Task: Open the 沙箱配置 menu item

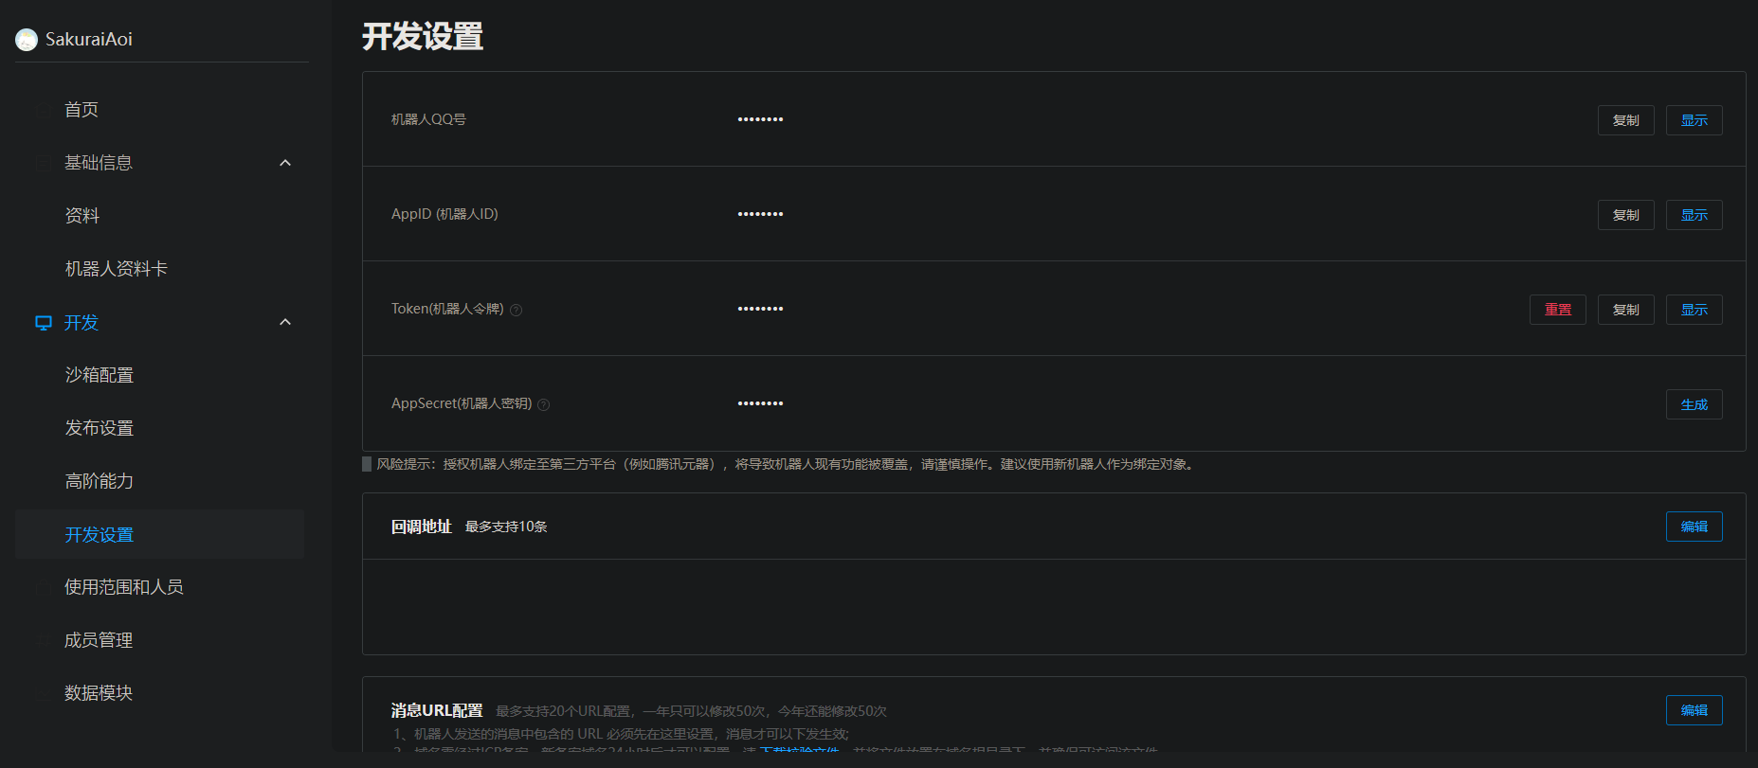Action: coord(100,375)
